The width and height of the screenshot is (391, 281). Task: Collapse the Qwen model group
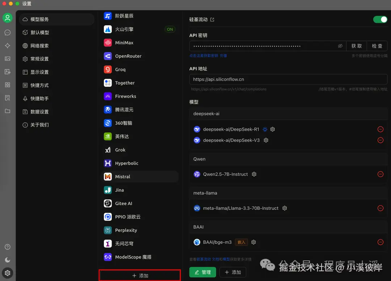tap(288, 159)
